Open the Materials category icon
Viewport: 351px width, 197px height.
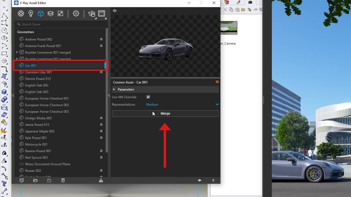[x=21, y=14]
